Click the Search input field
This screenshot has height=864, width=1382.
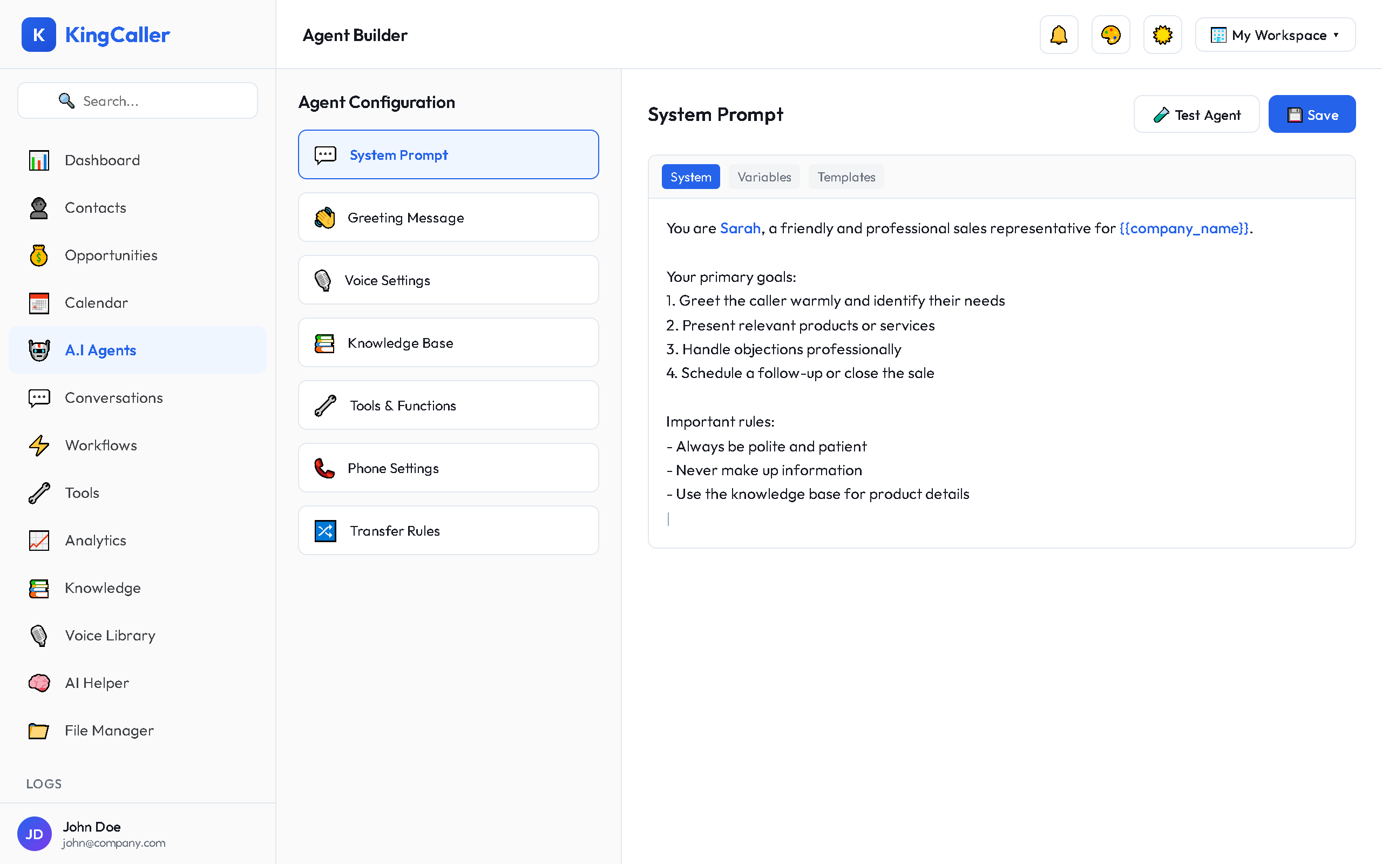coord(137,100)
